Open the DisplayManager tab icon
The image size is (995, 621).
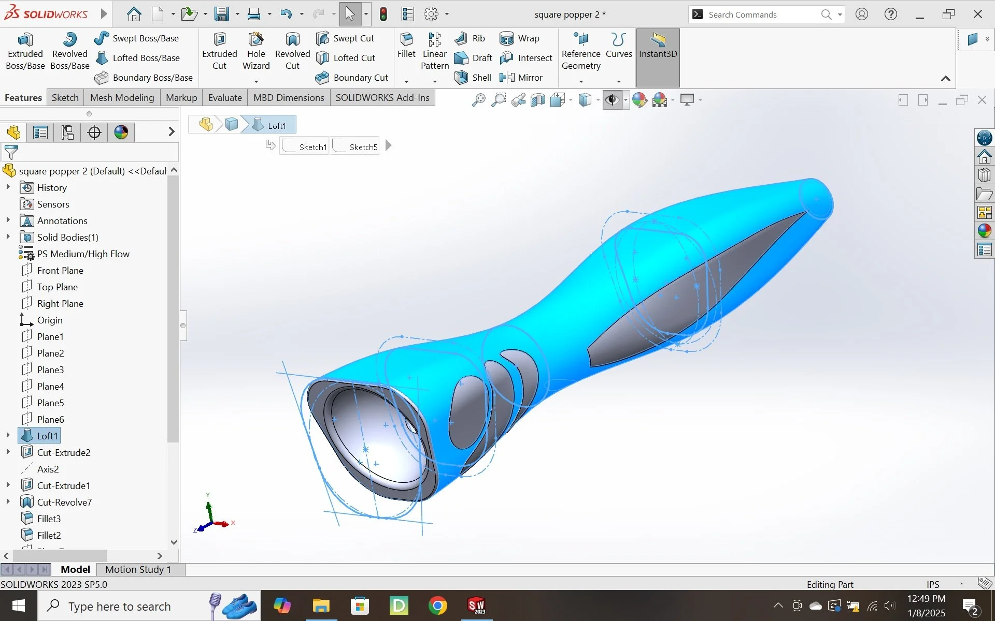point(121,132)
